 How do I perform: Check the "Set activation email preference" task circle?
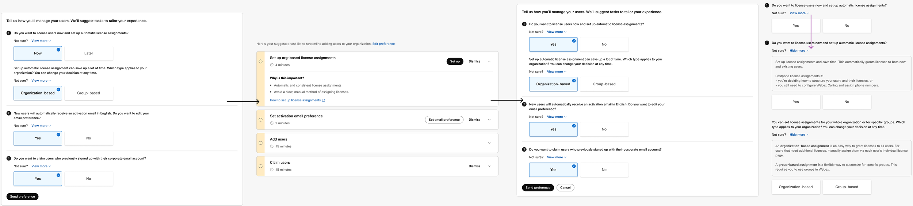click(x=260, y=120)
